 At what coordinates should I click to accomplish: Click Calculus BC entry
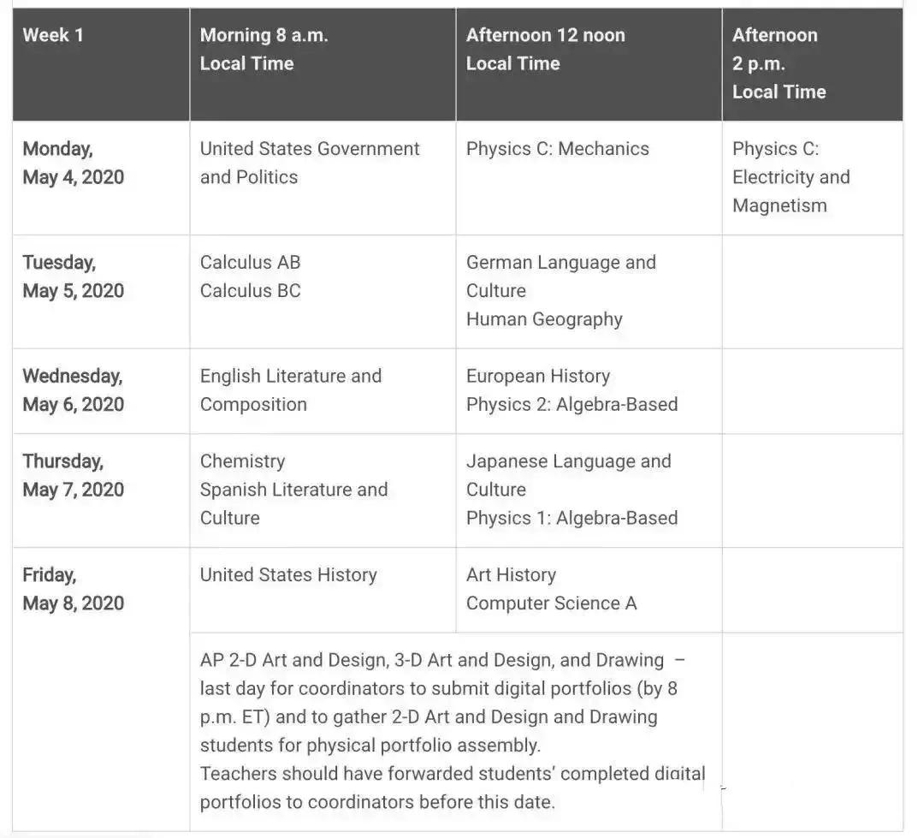[251, 291]
